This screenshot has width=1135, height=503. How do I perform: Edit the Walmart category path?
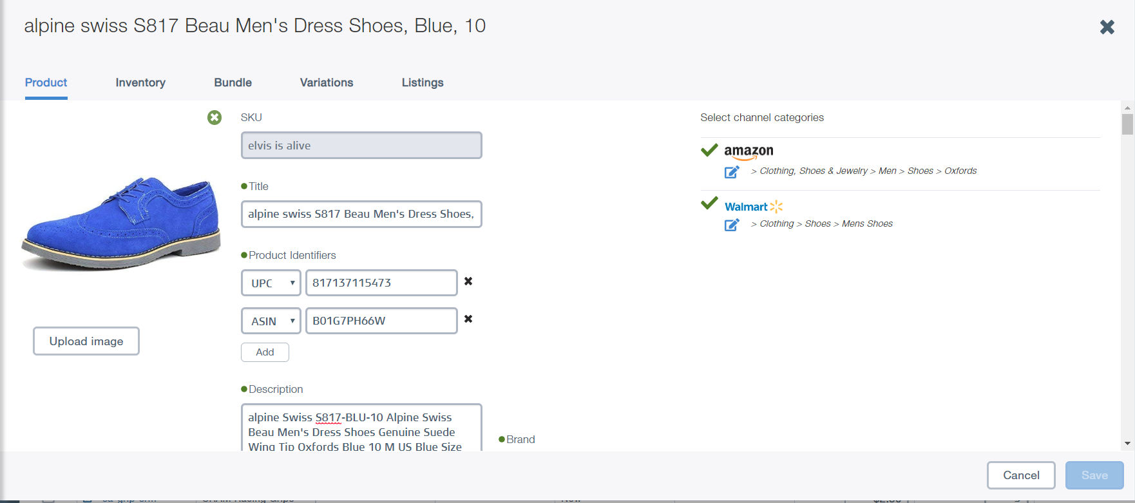pyautogui.click(x=732, y=225)
